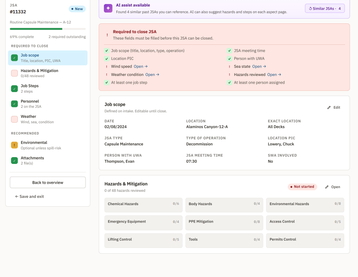Open Hazards & Mitigation section from sidebar
This screenshot has height=277, width=358.
click(48, 73)
